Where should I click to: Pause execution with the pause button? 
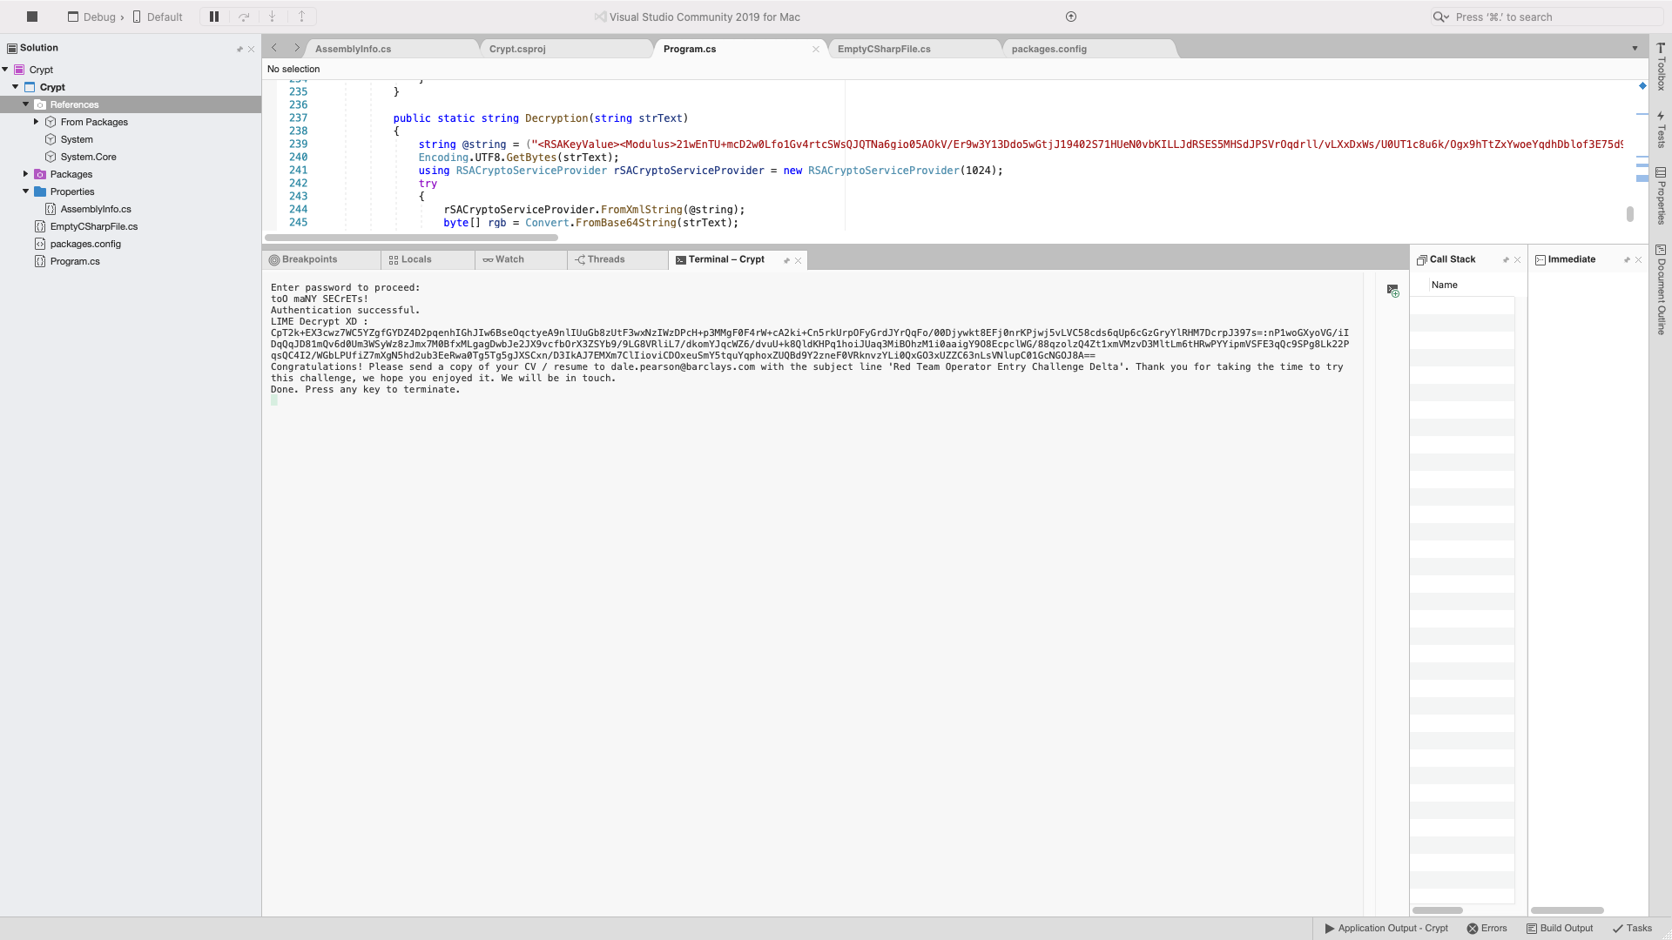coord(214,17)
